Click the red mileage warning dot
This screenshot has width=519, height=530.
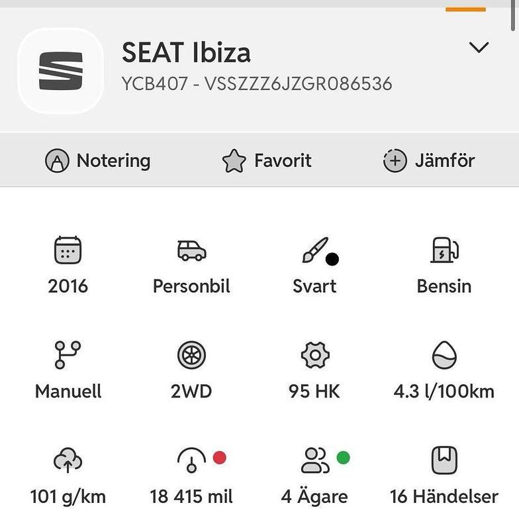pyautogui.click(x=220, y=458)
